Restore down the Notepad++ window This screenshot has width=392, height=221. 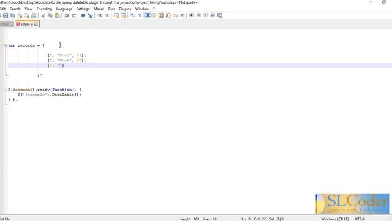click(x=384, y=2)
